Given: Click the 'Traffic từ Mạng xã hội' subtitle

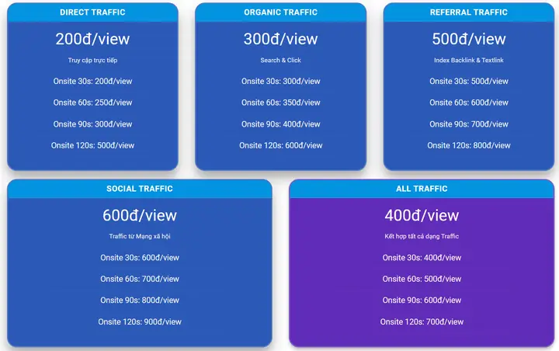Looking at the screenshot, I should [x=140, y=236].
